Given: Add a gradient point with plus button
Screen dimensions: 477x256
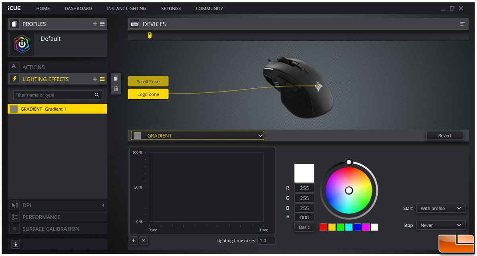Looking at the screenshot, I should pos(134,240).
